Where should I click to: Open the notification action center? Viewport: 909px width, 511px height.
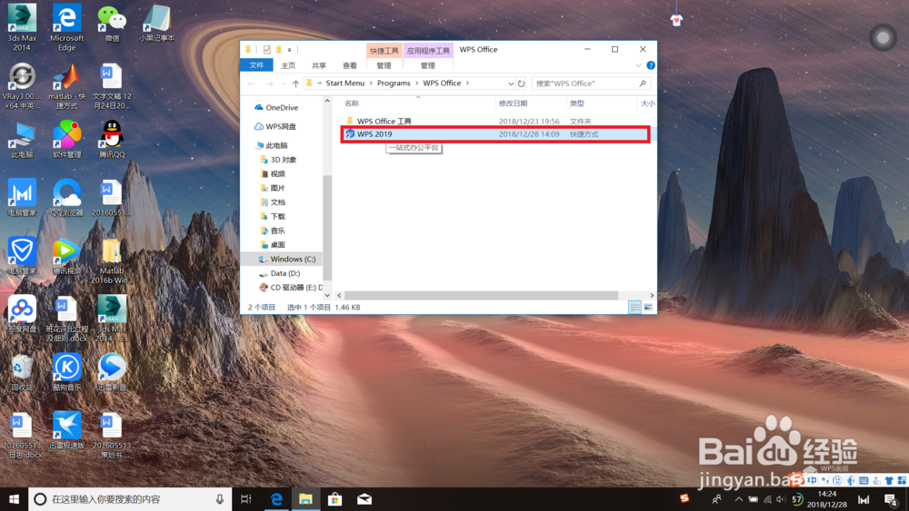[892, 499]
